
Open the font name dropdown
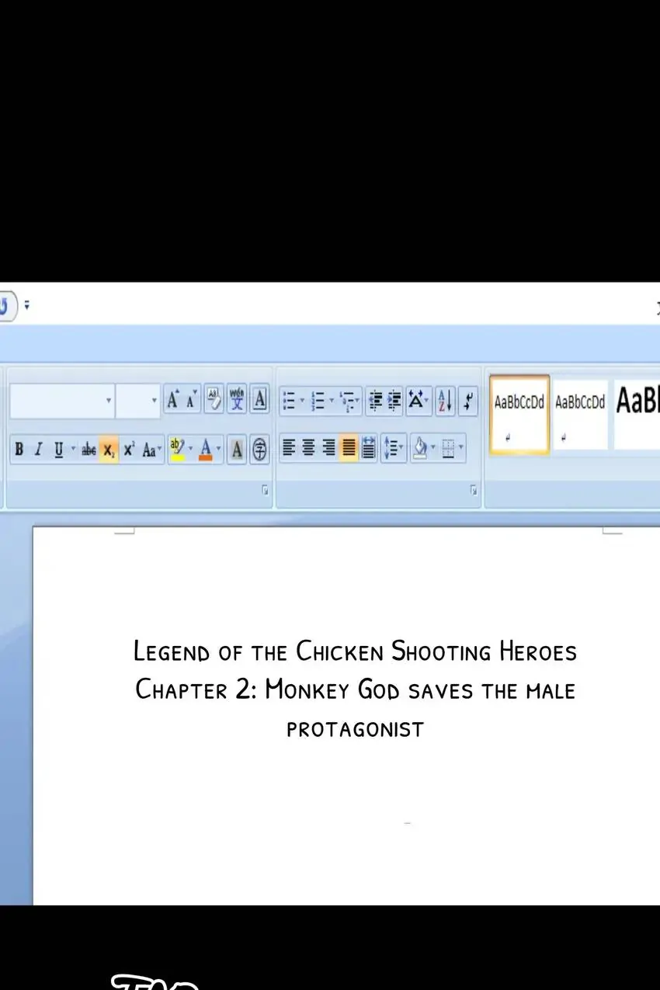click(x=108, y=401)
